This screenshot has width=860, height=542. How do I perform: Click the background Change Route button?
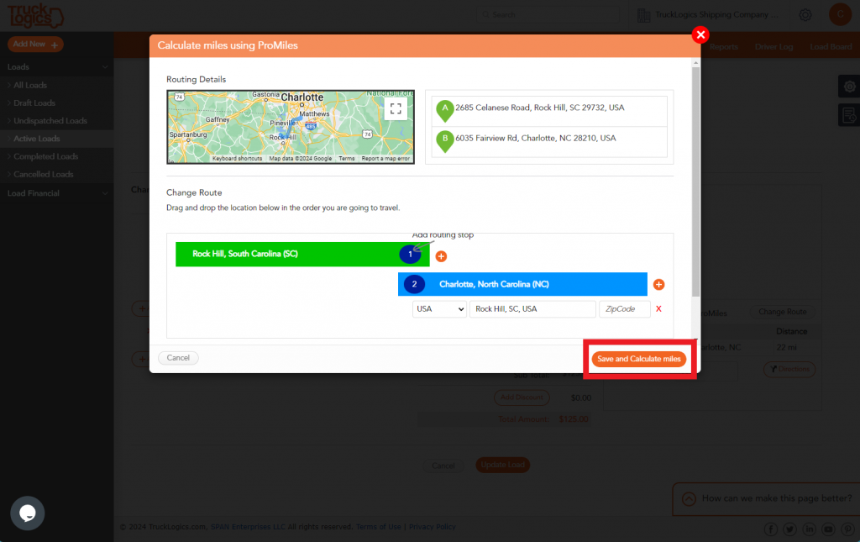point(782,312)
